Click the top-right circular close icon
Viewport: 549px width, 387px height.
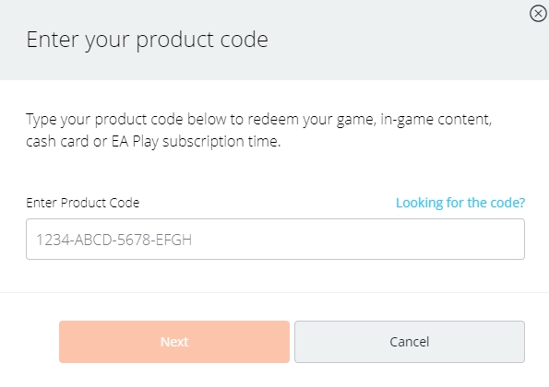[538, 14]
